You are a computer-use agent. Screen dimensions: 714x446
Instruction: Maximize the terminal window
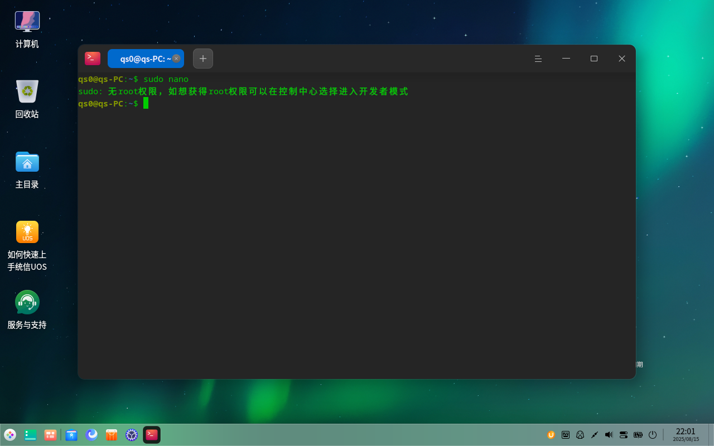point(594,59)
